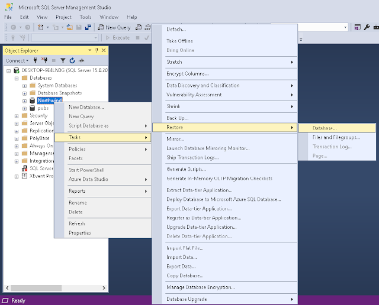Click the Cancel Executing Query stop icon
Viewport: 379px width, 305px height.
pyautogui.click(x=137, y=38)
